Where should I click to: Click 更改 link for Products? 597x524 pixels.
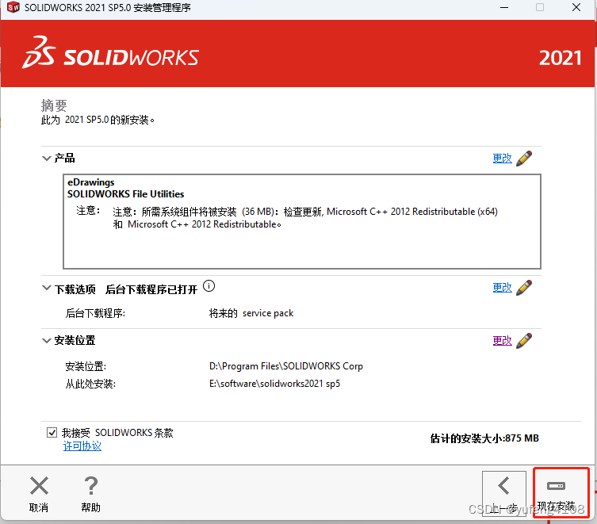[502, 159]
